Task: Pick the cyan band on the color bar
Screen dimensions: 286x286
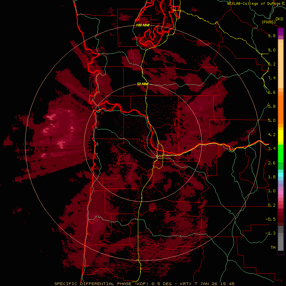Action: pos(281,175)
